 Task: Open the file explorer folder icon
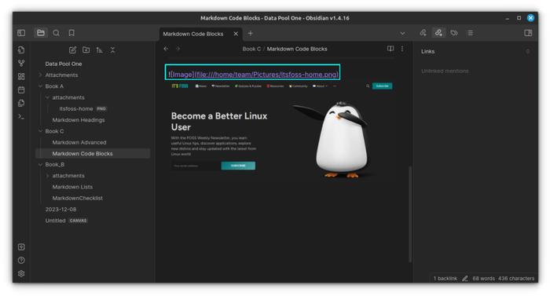[x=41, y=33]
